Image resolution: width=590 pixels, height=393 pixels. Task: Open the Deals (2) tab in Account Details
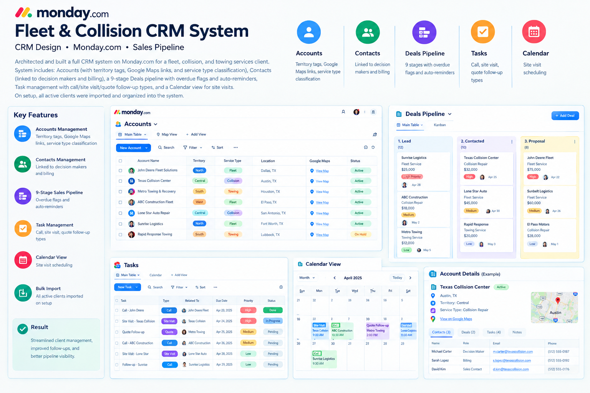[x=468, y=332]
